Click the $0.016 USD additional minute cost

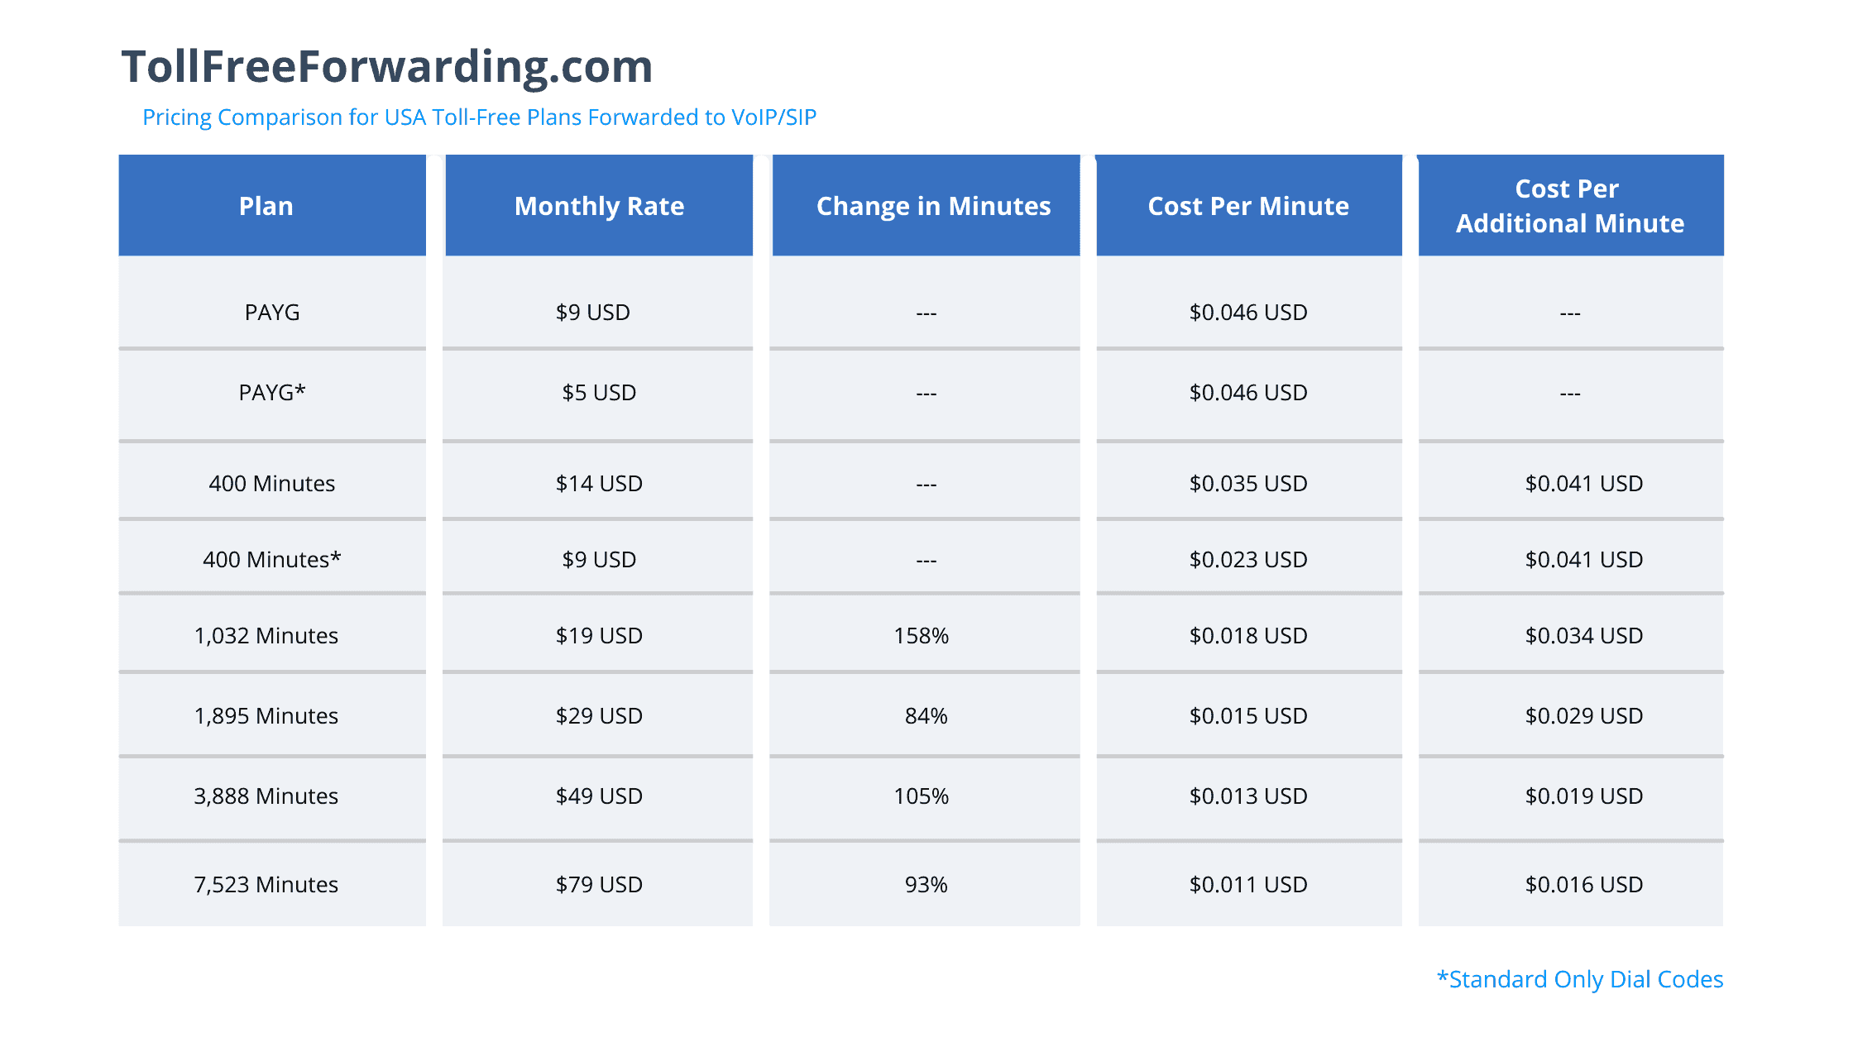pyautogui.click(x=1584, y=884)
